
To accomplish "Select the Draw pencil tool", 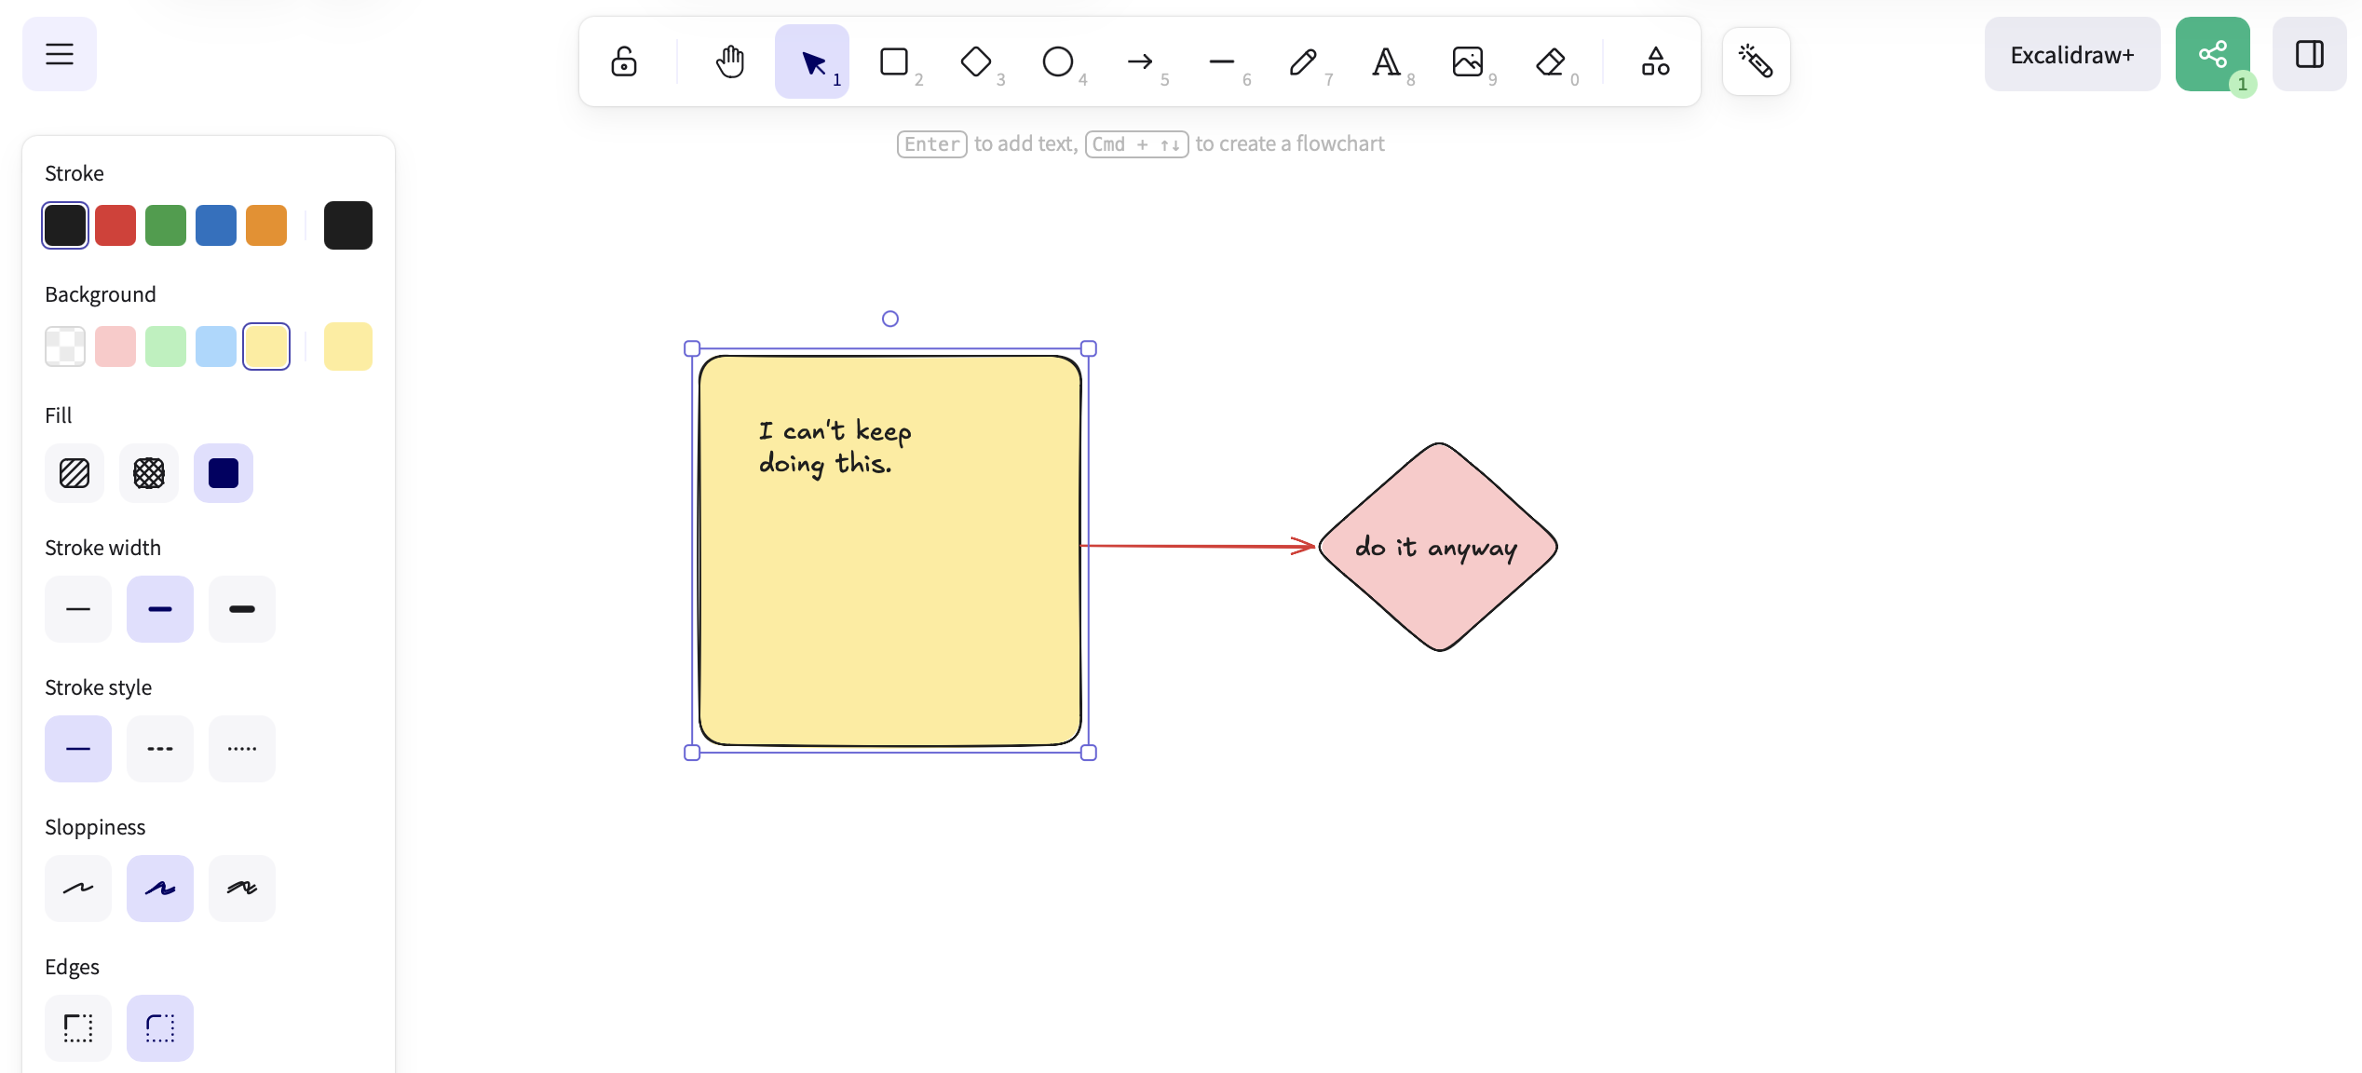I will [x=1304, y=61].
